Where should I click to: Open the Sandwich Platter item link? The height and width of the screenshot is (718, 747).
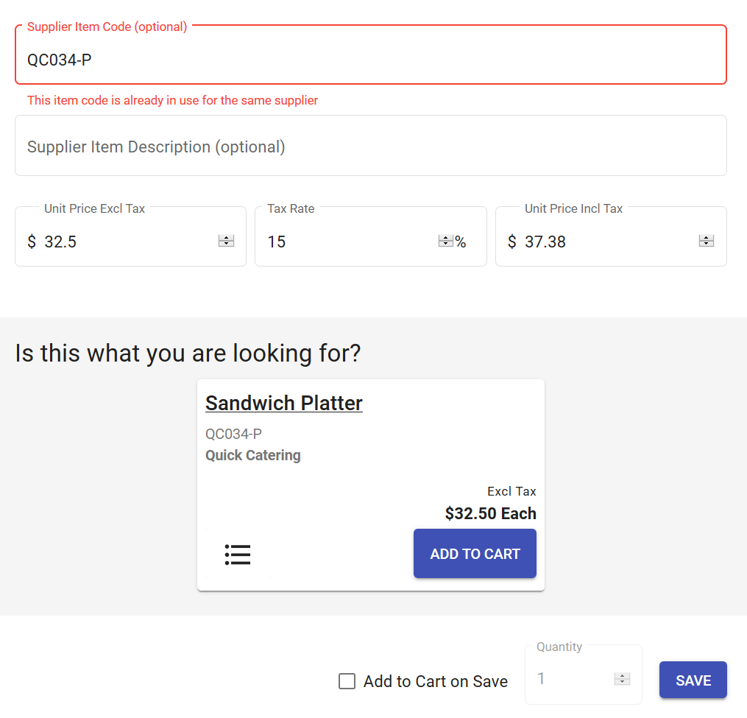pos(284,404)
